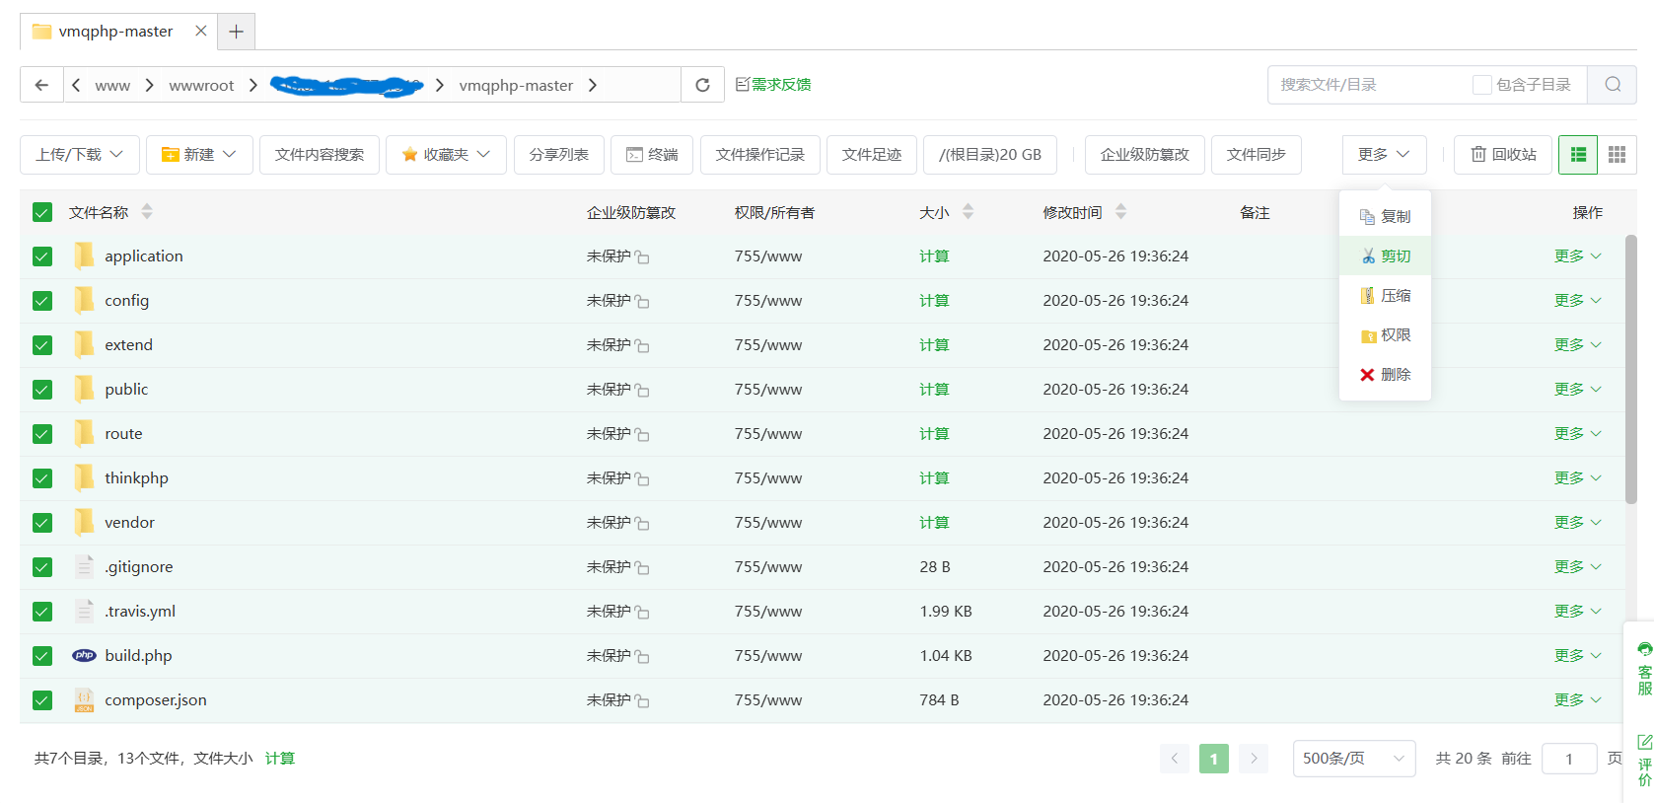Click 计算 size link for thinkphp
Screen dimensions: 1654x803
pyautogui.click(x=934, y=478)
